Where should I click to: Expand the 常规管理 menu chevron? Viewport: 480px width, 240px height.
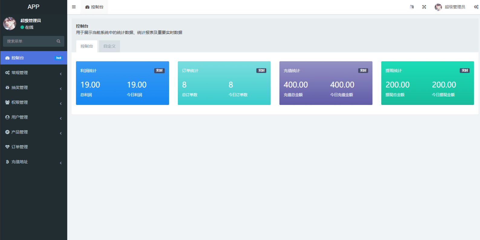pos(61,74)
